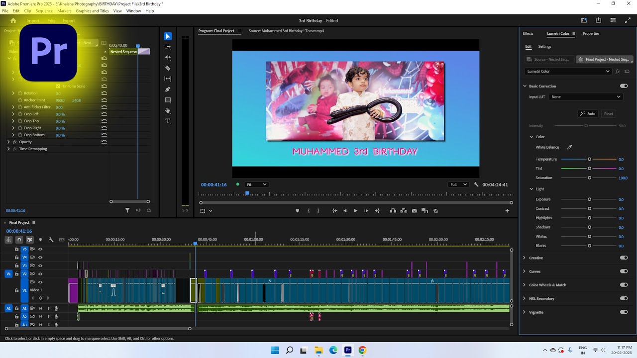Open Timeline display settings wrench
The height and width of the screenshot is (358, 637).
point(51,240)
